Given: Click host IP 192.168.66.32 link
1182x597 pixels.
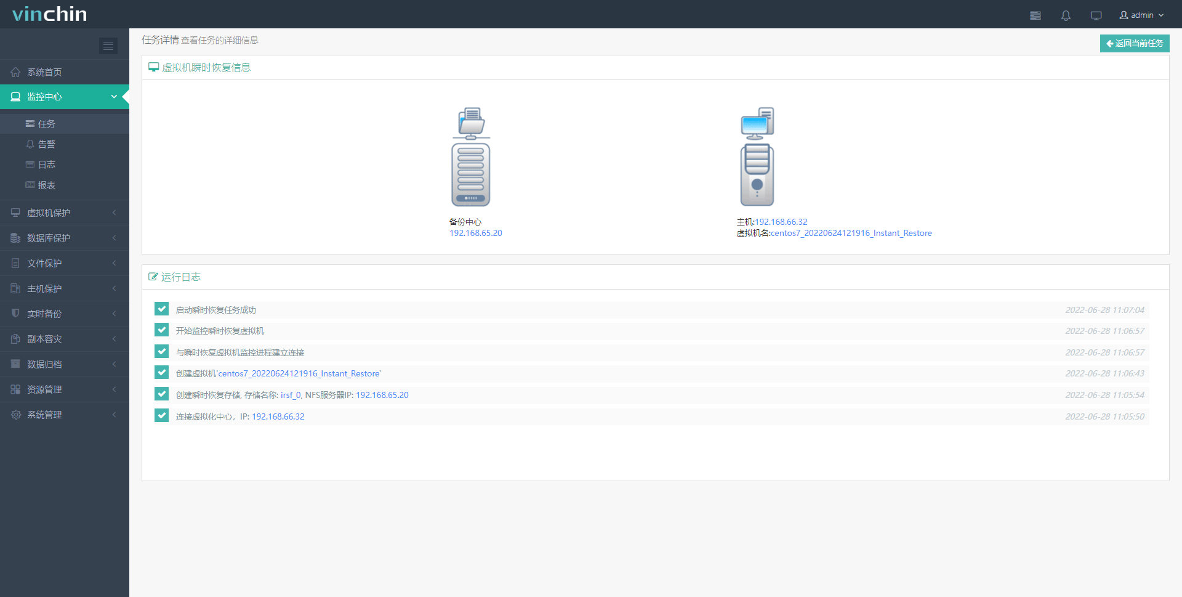Looking at the screenshot, I should click(x=781, y=222).
